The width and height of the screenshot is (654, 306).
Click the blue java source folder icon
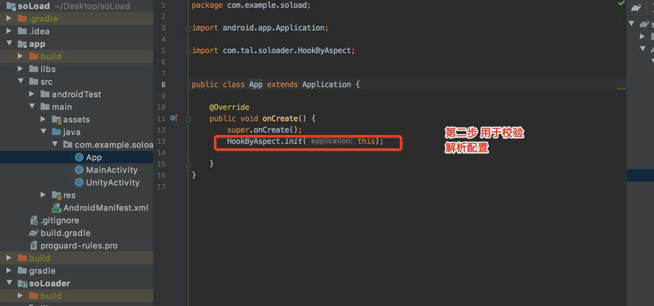tap(56, 132)
